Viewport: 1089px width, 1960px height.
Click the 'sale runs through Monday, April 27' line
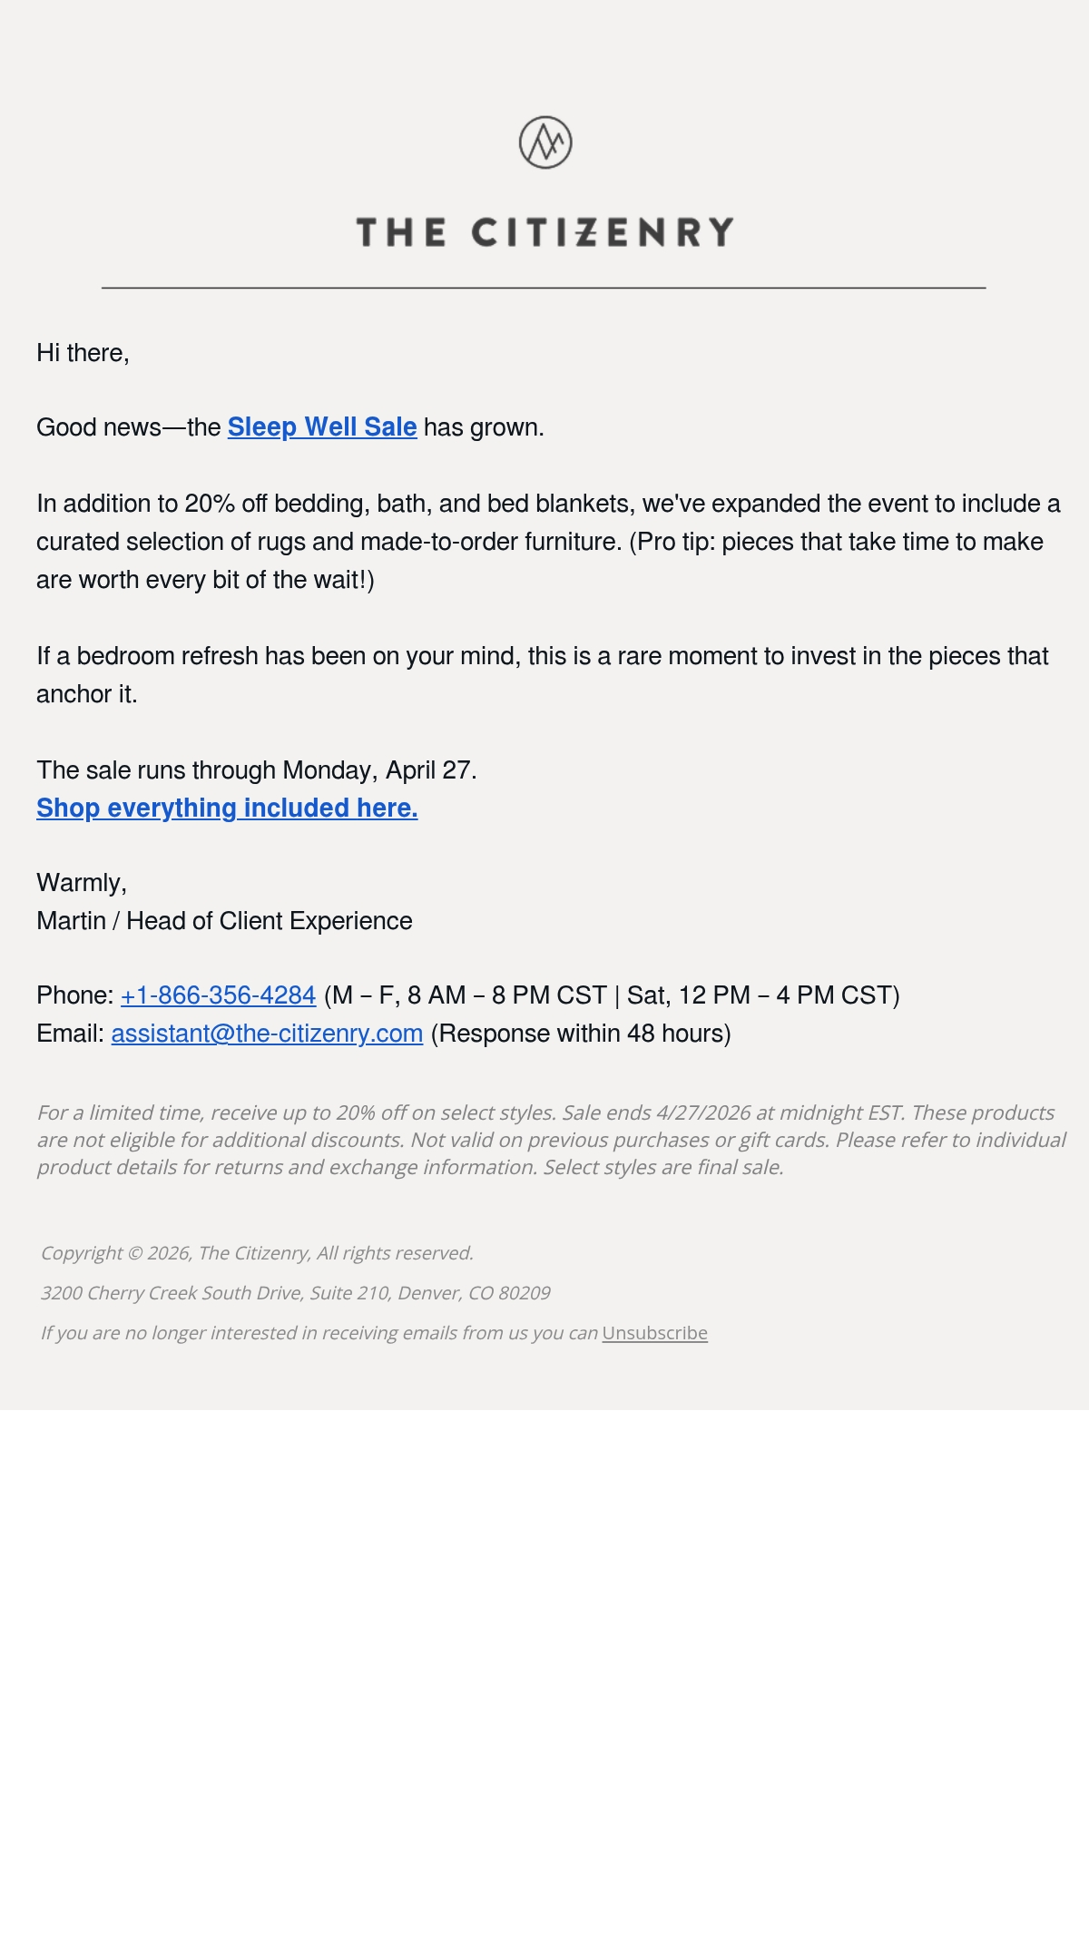pos(257,770)
